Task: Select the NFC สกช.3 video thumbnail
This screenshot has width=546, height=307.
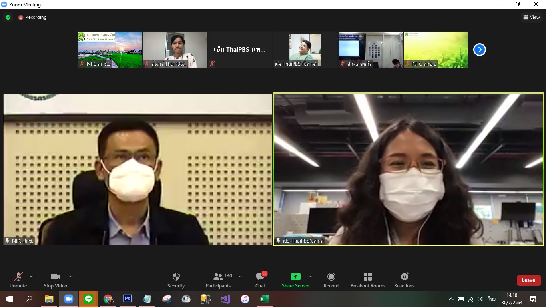Action: tap(110, 50)
